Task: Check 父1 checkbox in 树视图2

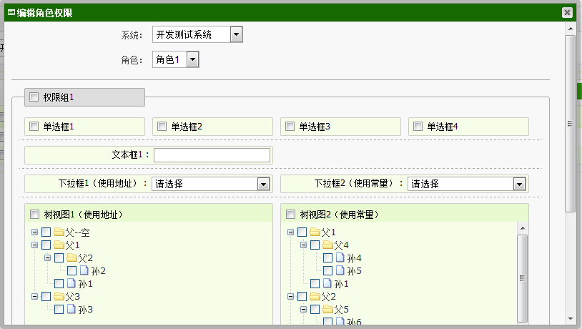Action: point(302,232)
